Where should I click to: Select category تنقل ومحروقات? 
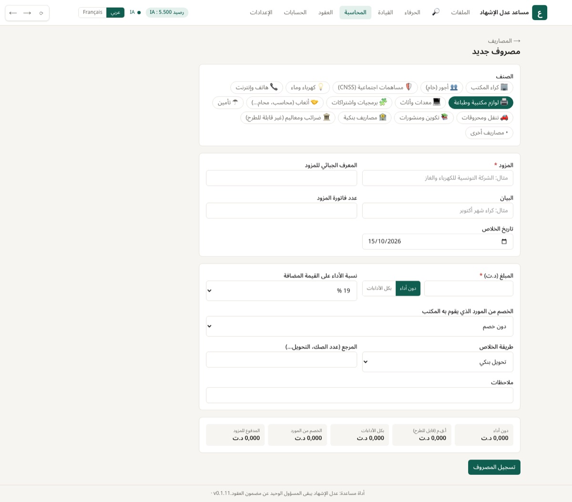(x=485, y=118)
